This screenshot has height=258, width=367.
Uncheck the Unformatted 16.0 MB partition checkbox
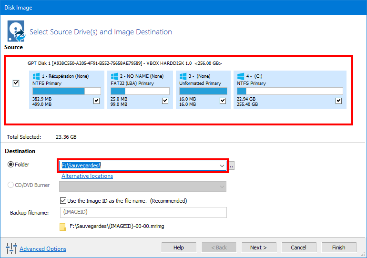tap(223, 101)
